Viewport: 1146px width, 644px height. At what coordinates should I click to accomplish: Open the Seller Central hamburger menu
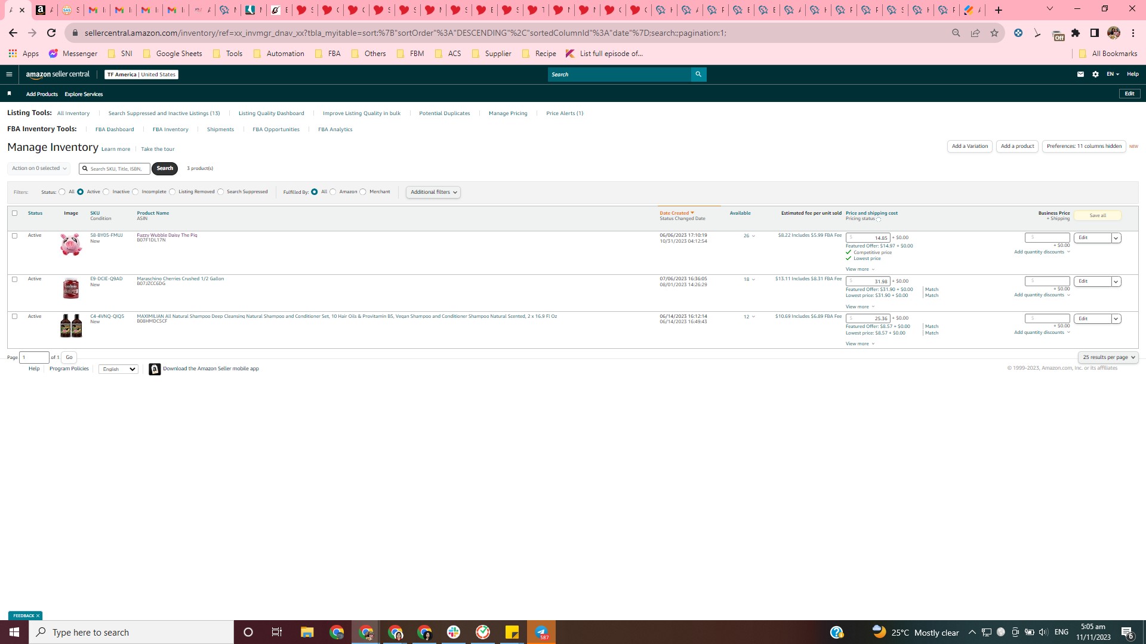pyautogui.click(x=9, y=75)
